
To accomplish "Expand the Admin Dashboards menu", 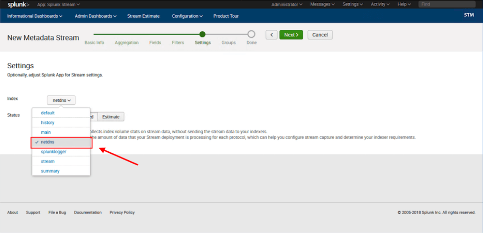I will tap(95, 16).
